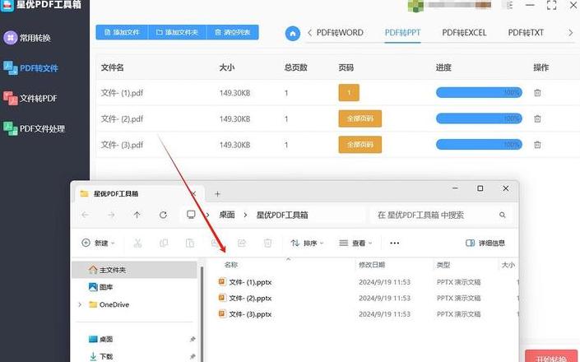Go forward in File Explorer
This screenshot has height=362, width=580.
(111, 215)
